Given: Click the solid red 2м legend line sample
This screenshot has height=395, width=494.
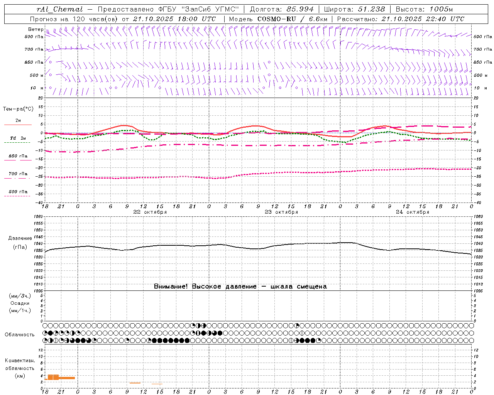Looking at the screenshot, I should pyautogui.click(x=18, y=125).
